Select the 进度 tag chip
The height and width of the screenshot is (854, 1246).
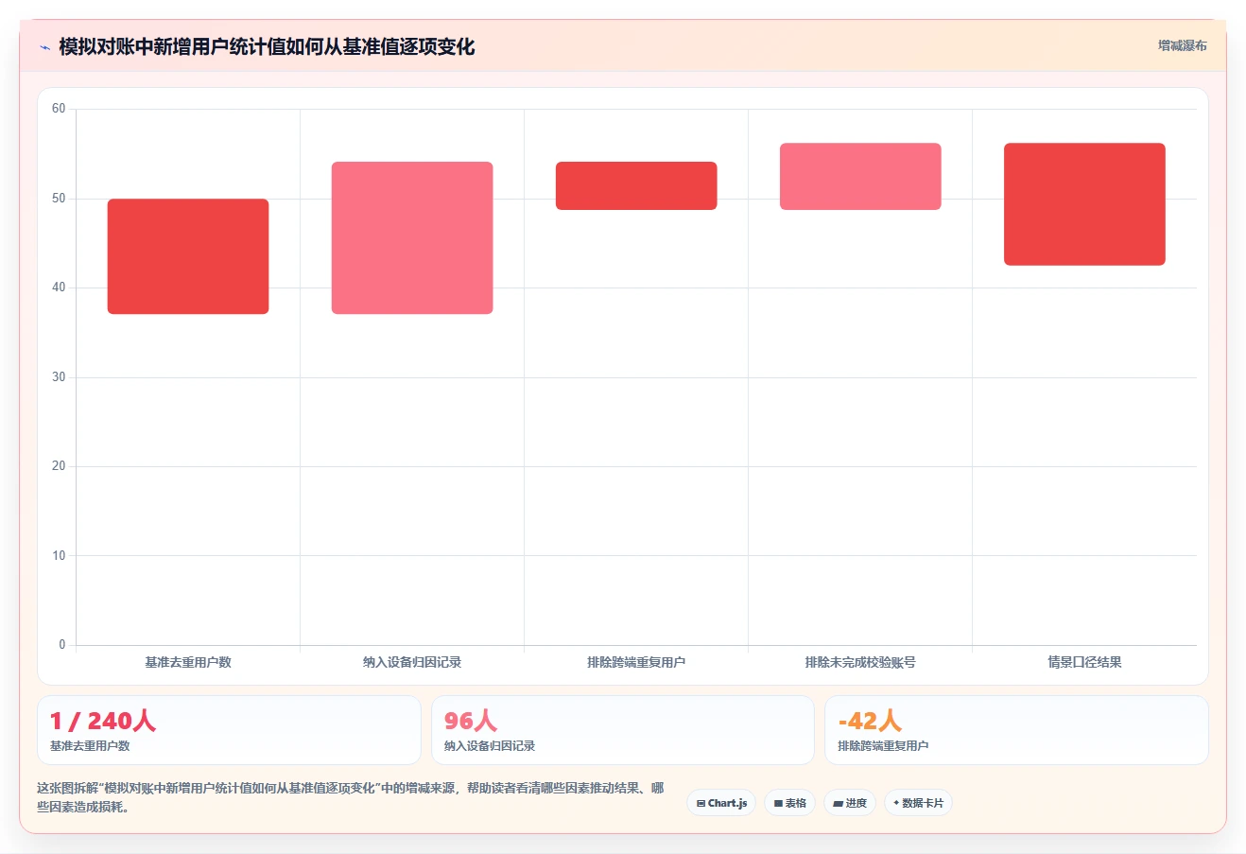[x=850, y=803]
